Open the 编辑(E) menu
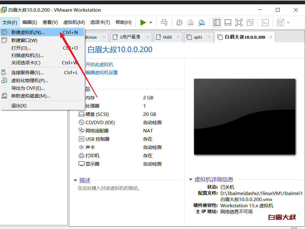Viewport: 305px width, 229px height. pos(29,22)
